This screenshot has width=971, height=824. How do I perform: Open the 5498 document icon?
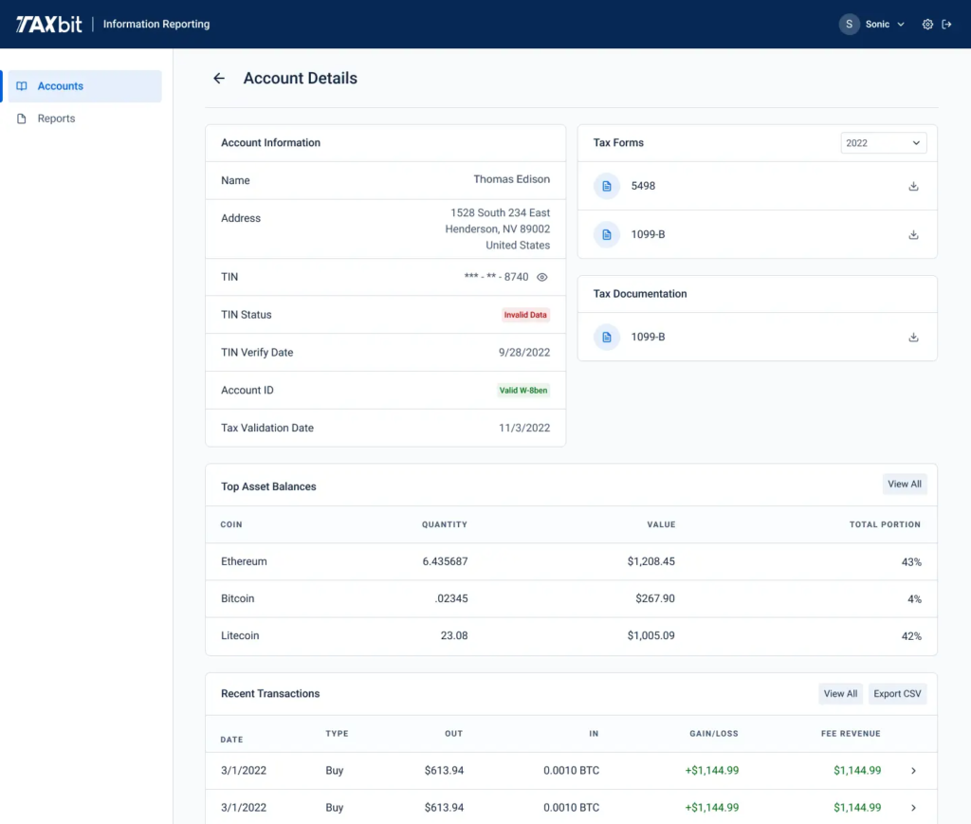606,186
